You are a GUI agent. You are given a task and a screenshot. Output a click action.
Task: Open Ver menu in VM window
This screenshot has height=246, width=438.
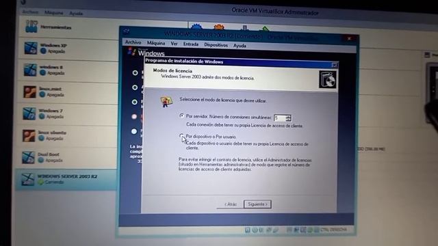[174, 44]
